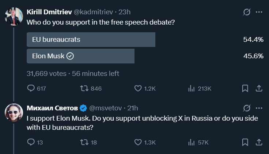
Task: Reply to Михаил Светов's post
Action: (x=31, y=142)
